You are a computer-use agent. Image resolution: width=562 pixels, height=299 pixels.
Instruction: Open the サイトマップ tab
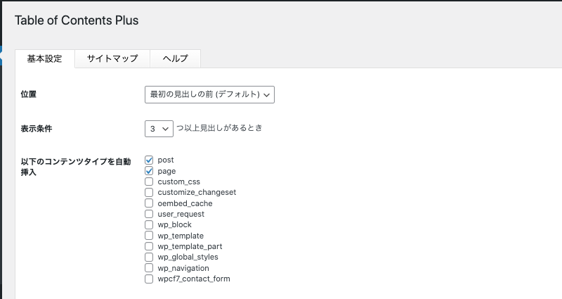[112, 58]
